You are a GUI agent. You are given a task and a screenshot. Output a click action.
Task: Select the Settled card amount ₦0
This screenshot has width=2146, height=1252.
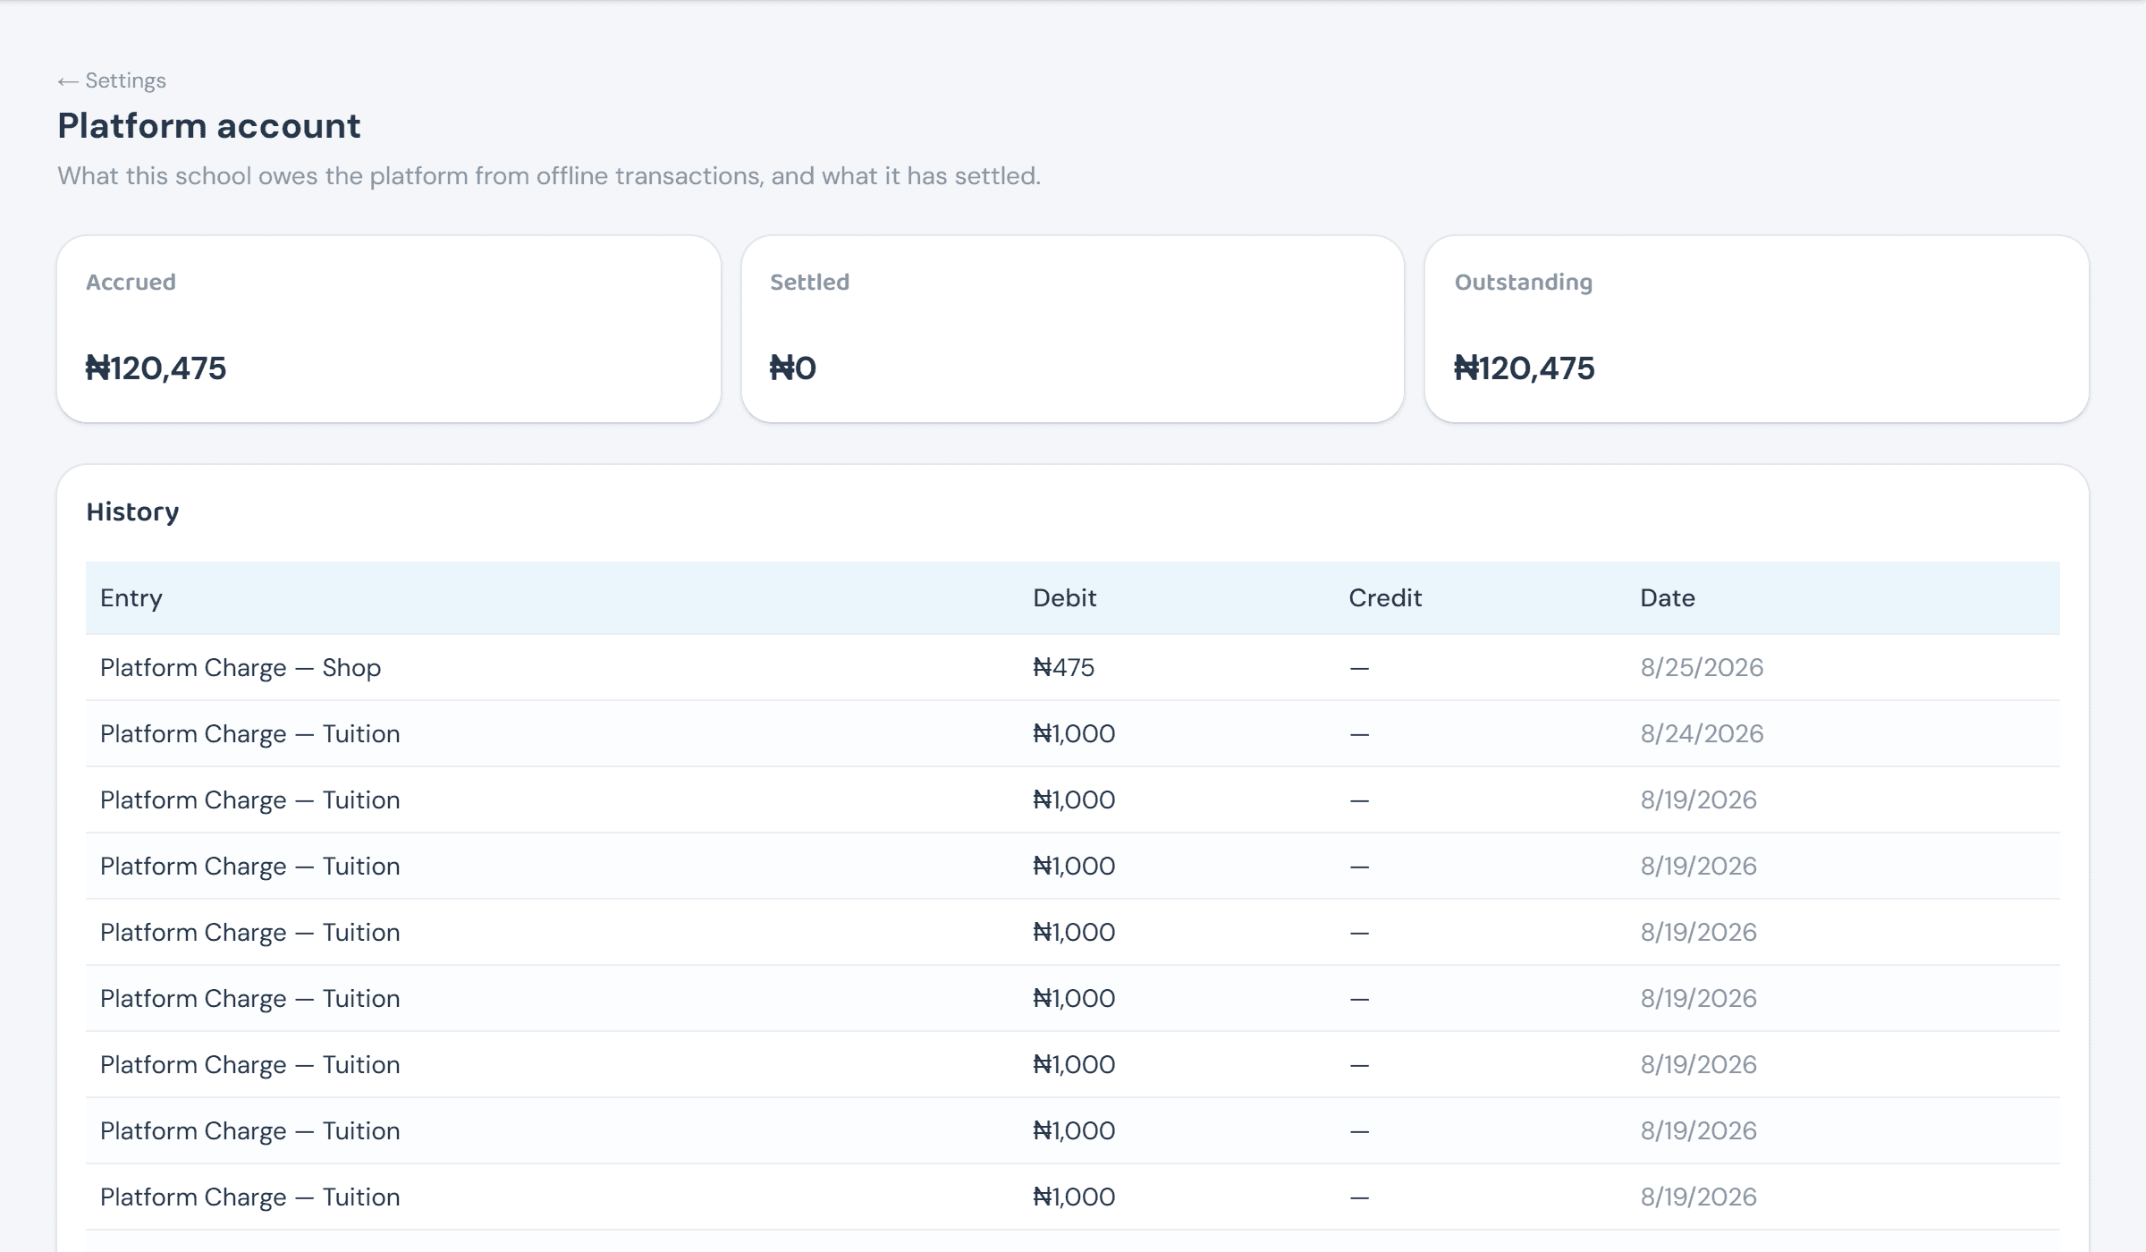[793, 368]
